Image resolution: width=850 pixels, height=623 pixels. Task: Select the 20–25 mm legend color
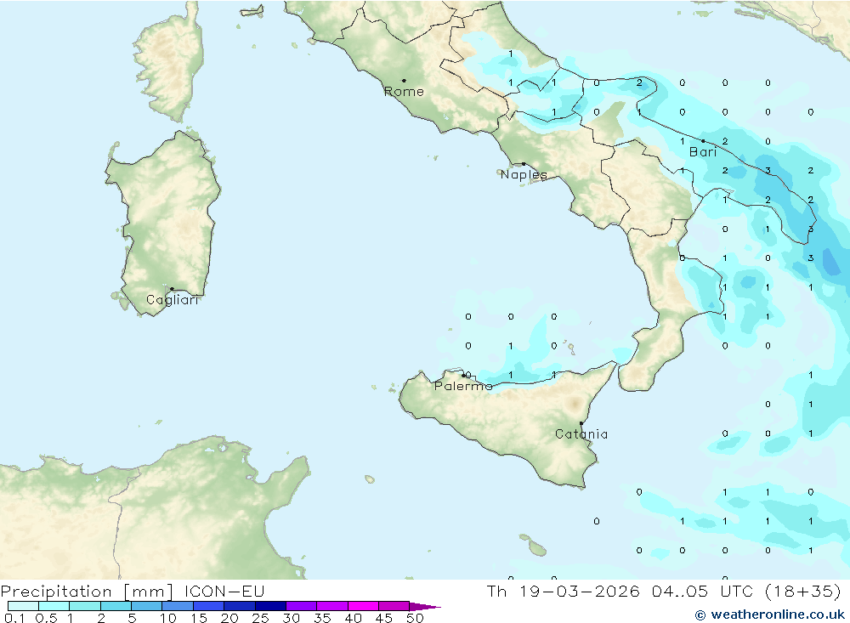tap(240, 606)
